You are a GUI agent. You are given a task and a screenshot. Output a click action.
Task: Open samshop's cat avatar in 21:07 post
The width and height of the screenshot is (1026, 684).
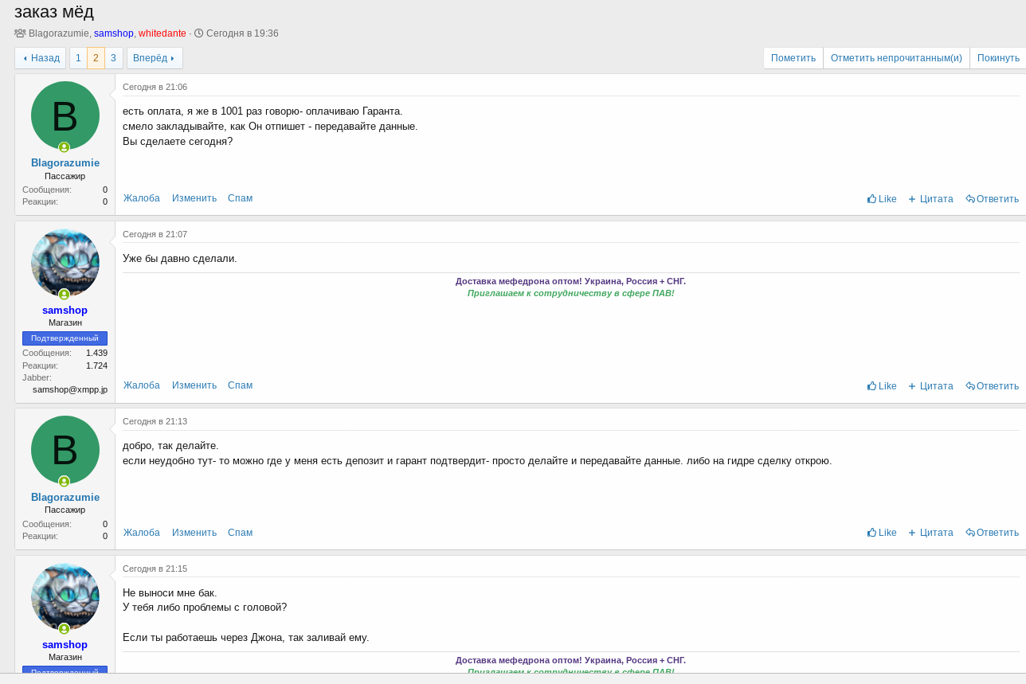[65, 263]
